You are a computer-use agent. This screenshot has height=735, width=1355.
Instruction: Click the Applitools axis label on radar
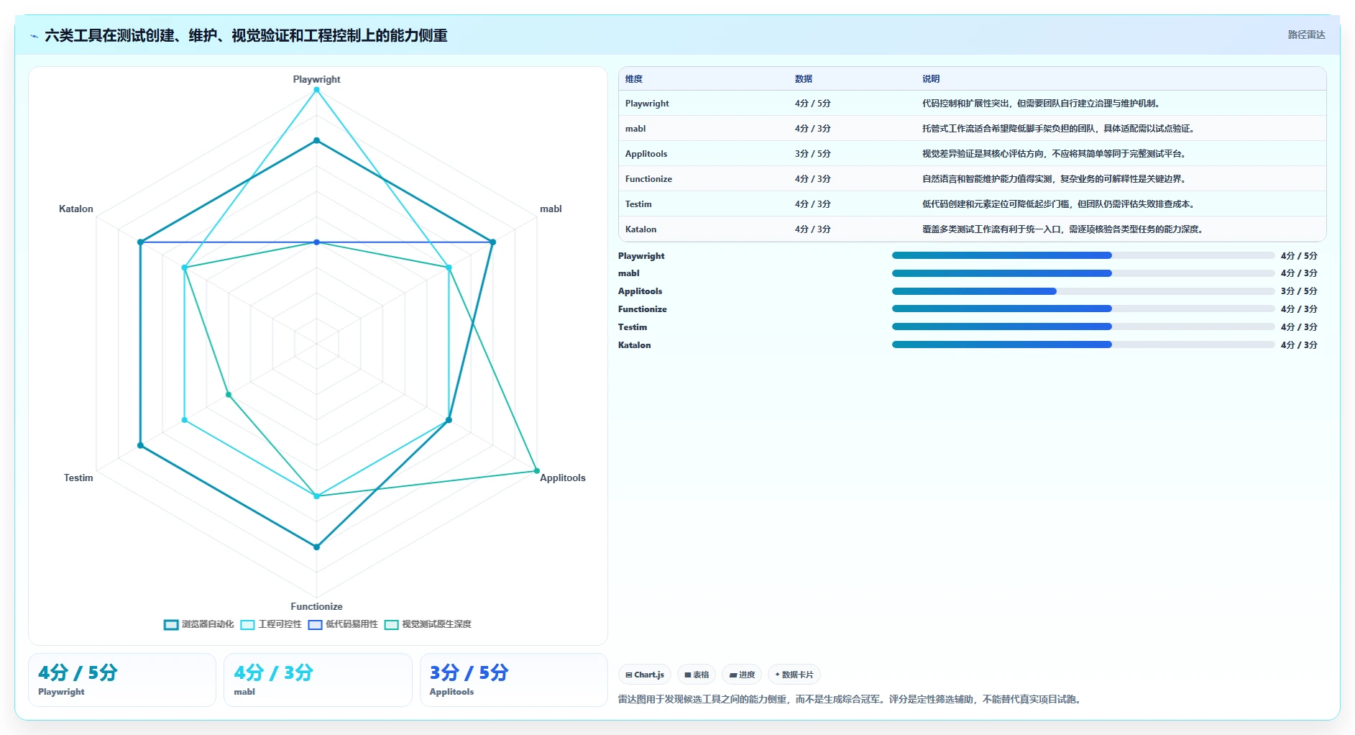click(x=563, y=478)
